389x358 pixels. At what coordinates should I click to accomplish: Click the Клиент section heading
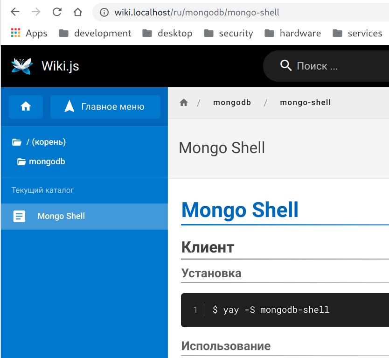coord(208,247)
